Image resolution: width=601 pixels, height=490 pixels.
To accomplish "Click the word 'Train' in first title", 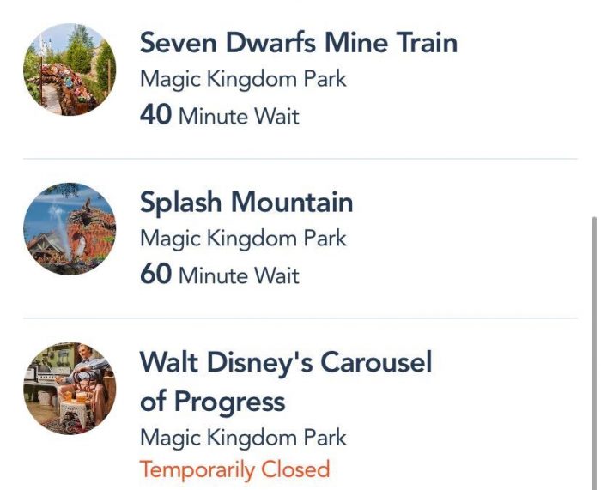I will tap(420, 42).
